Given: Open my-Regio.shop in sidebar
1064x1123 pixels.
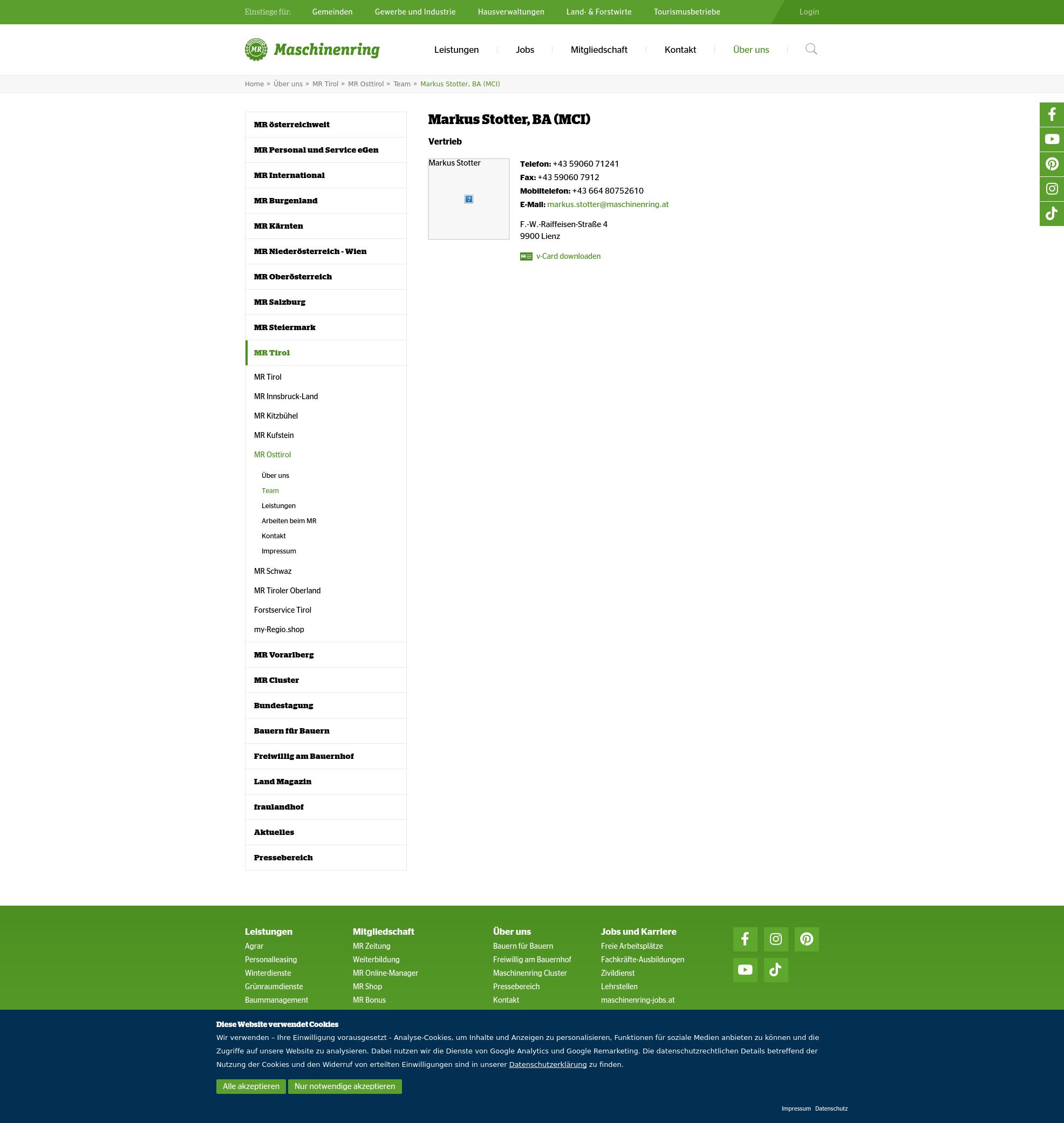Looking at the screenshot, I should pos(279,630).
